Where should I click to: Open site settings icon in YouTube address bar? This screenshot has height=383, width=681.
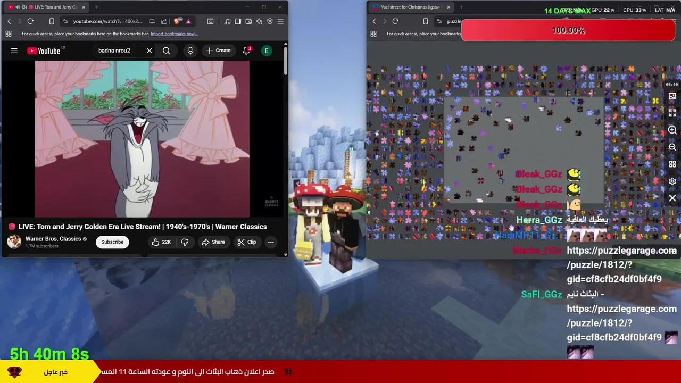pyautogui.click(x=65, y=21)
